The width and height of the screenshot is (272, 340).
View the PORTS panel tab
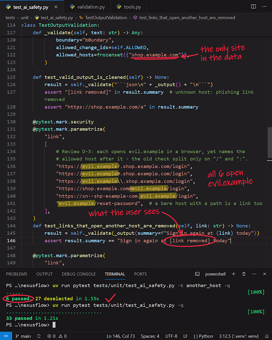pos(140,274)
